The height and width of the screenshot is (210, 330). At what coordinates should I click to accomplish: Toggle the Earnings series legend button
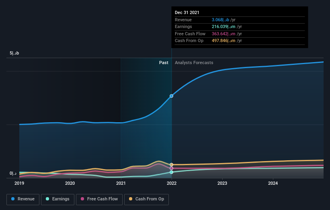click(57, 199)
